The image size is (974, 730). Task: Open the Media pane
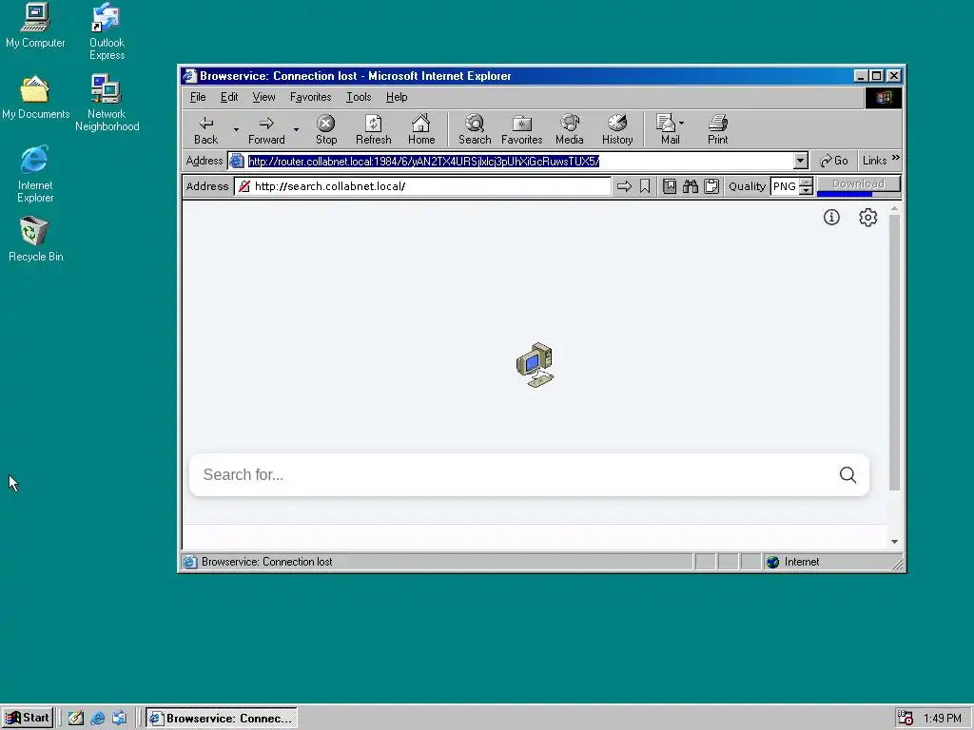[569, 130]
